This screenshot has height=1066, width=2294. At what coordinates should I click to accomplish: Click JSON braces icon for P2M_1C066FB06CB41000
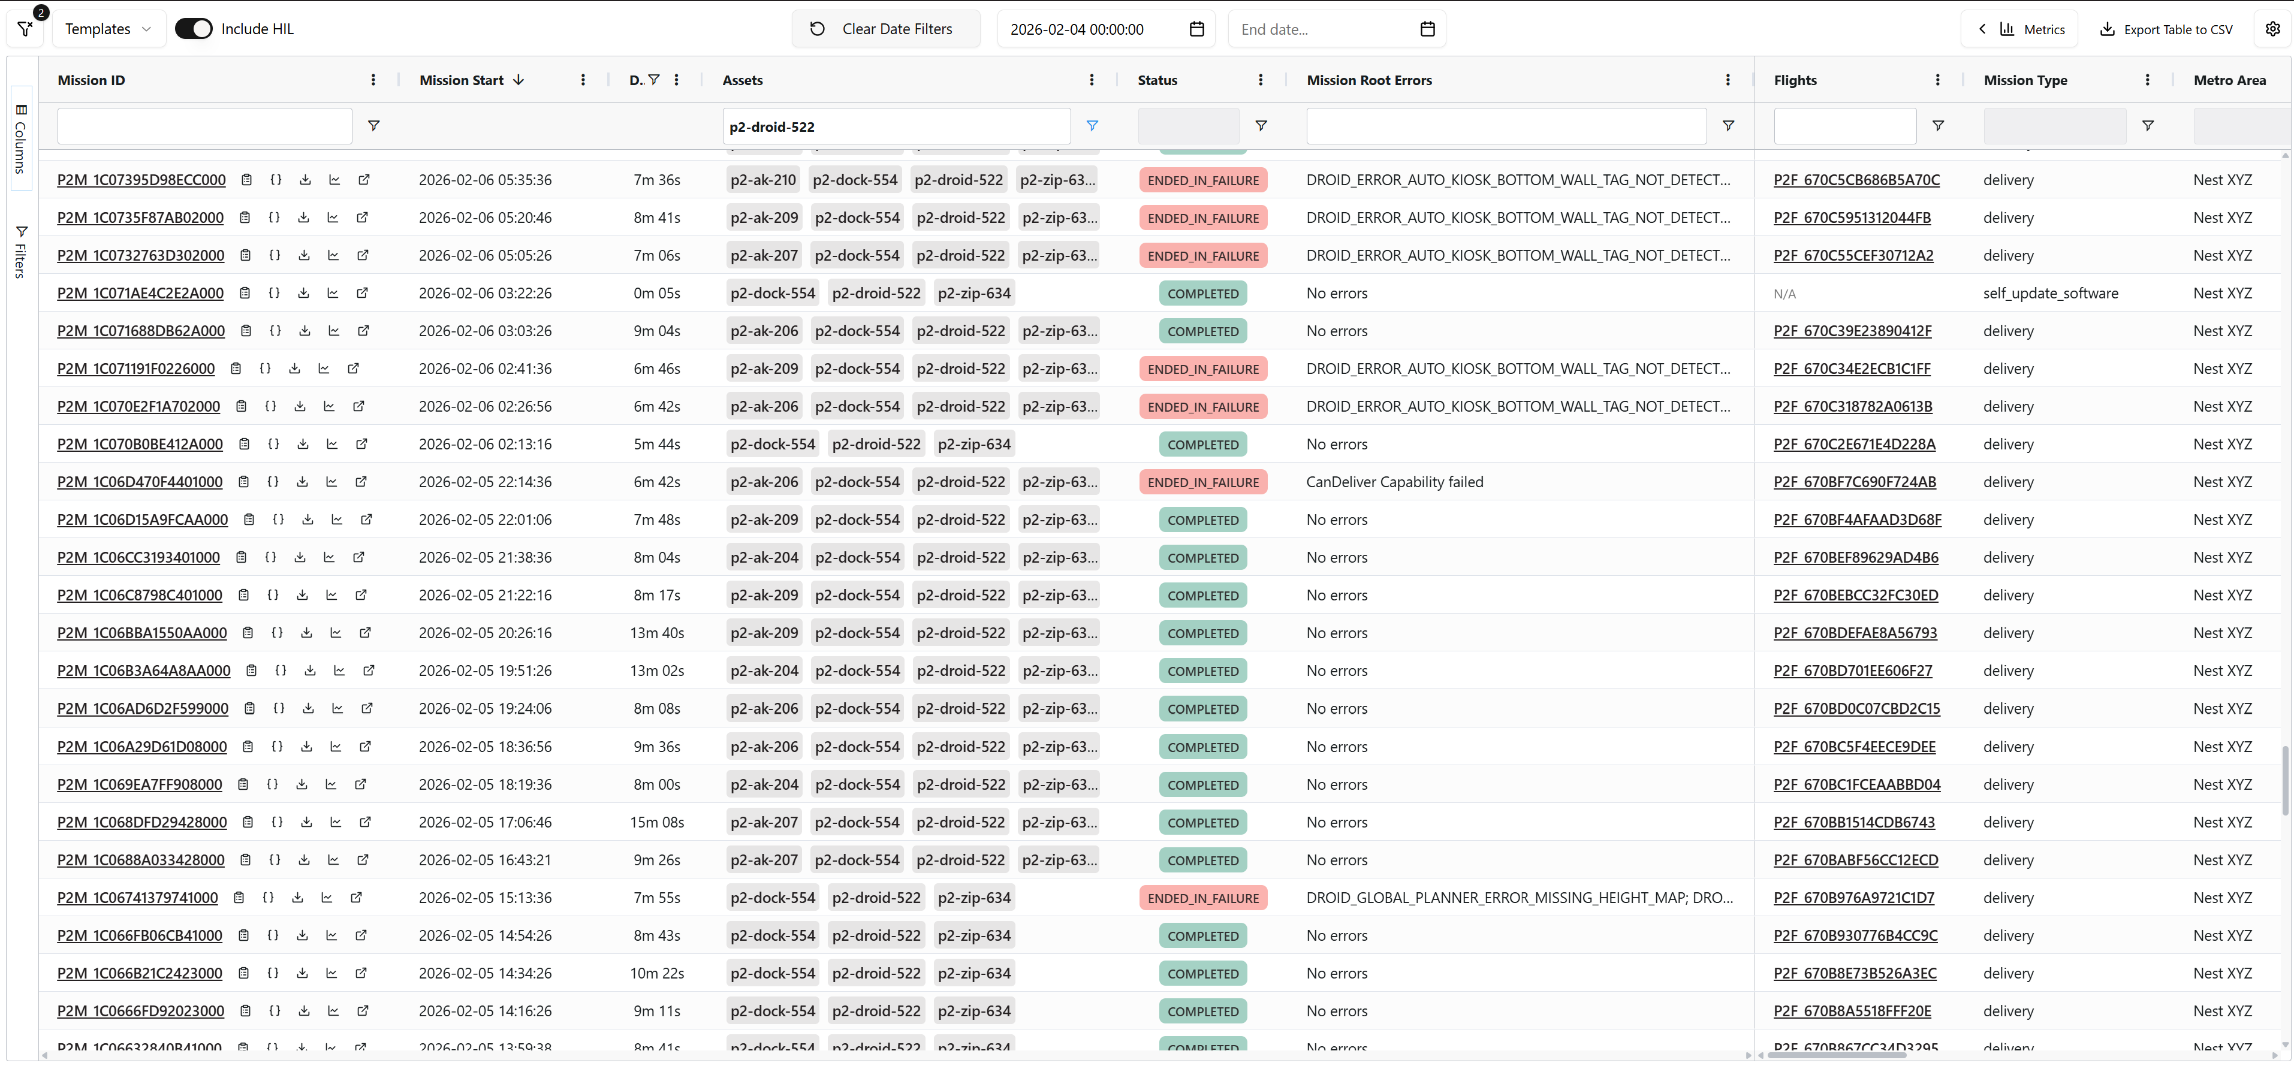point(273,935)
